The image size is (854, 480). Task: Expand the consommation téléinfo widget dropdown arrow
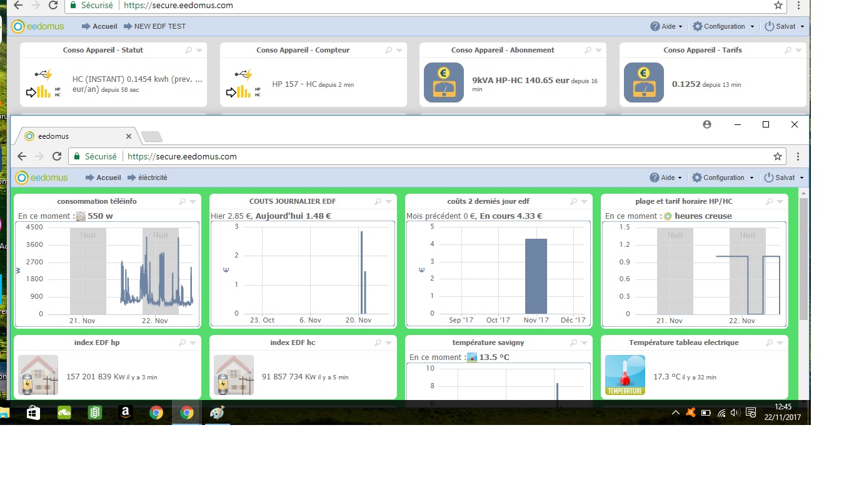[x=193, y=202]
